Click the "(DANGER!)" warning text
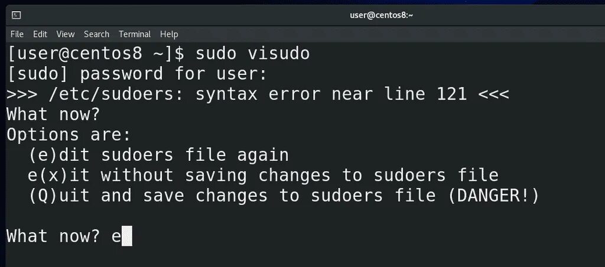This screenshot has width=605, height=267. tap(494, 196)
